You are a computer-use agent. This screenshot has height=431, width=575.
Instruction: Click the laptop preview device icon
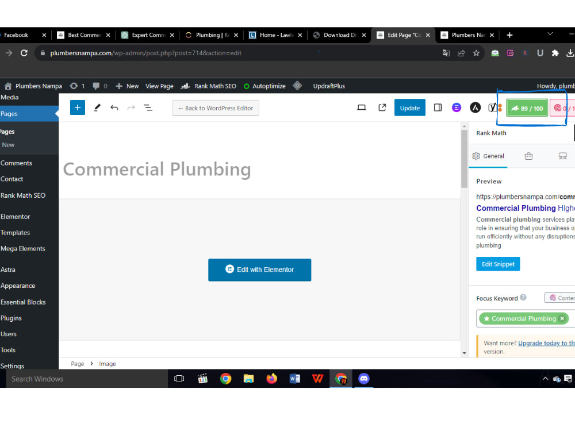[x=362, y=108]
